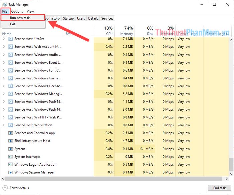The width and height of the screenshot is (234, 195).
Task: Sort processes by Memory column header
Action: (125, 31)
